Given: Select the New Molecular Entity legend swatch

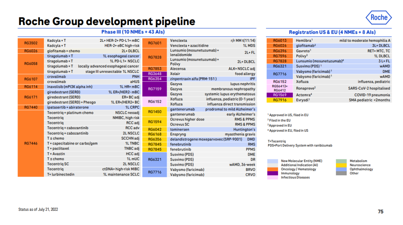Looking at the screenshot, I should [x=272, y=161].
